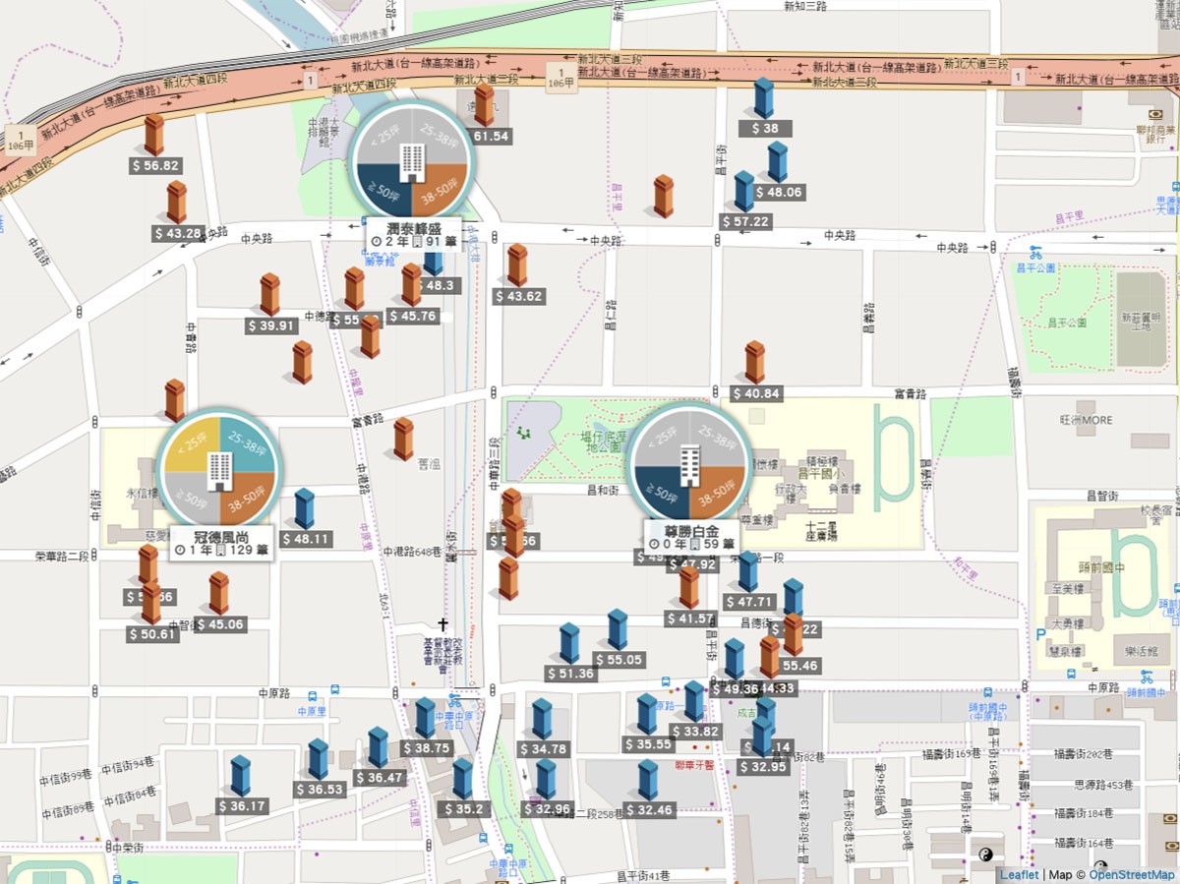
Task: Click the building icon in 冠德風尚 pie chart
Action: (x=219, y=472)
